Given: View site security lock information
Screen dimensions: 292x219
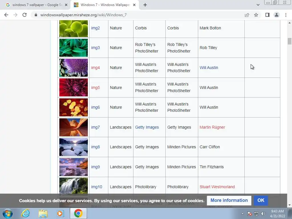Looking at the screenshot, I should [x=36, y=15].
